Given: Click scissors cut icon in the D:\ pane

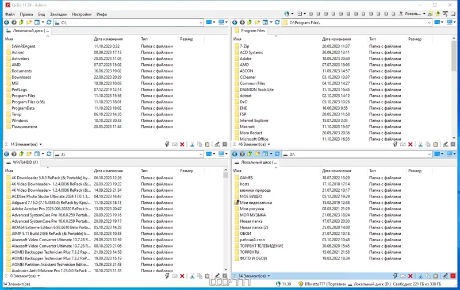Looking at the screenshot, I should [420, 276].
